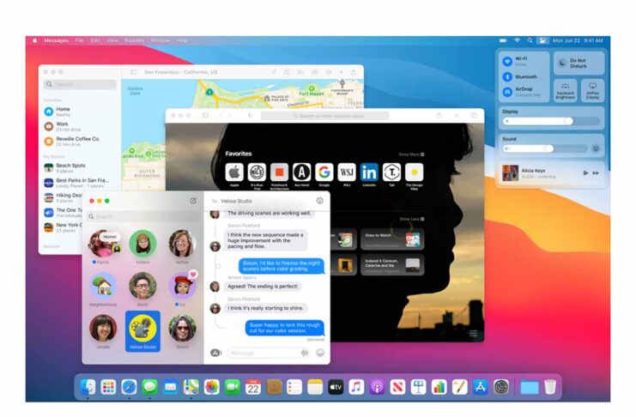Open Launchpad in the Dock
The width and height of the screenshot is (636, 417).
108,387
